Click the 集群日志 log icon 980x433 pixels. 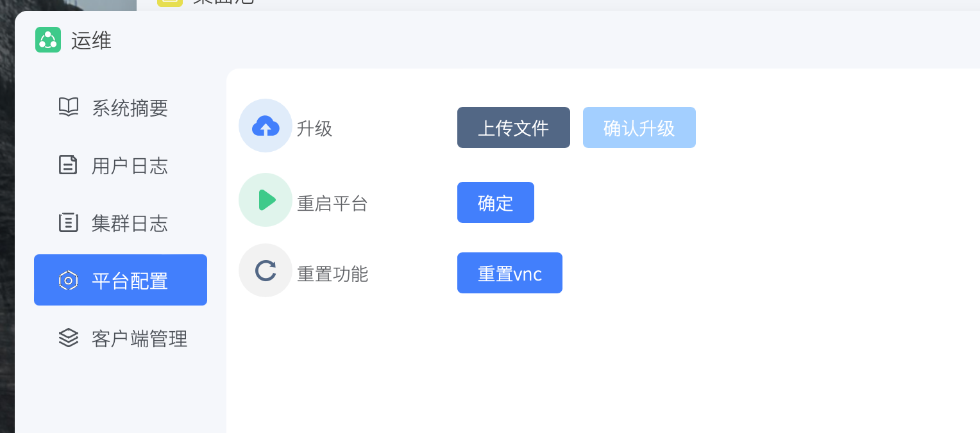tap(68, 223)
